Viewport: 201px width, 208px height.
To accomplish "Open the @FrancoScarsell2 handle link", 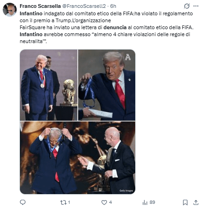I will point(84,6).
